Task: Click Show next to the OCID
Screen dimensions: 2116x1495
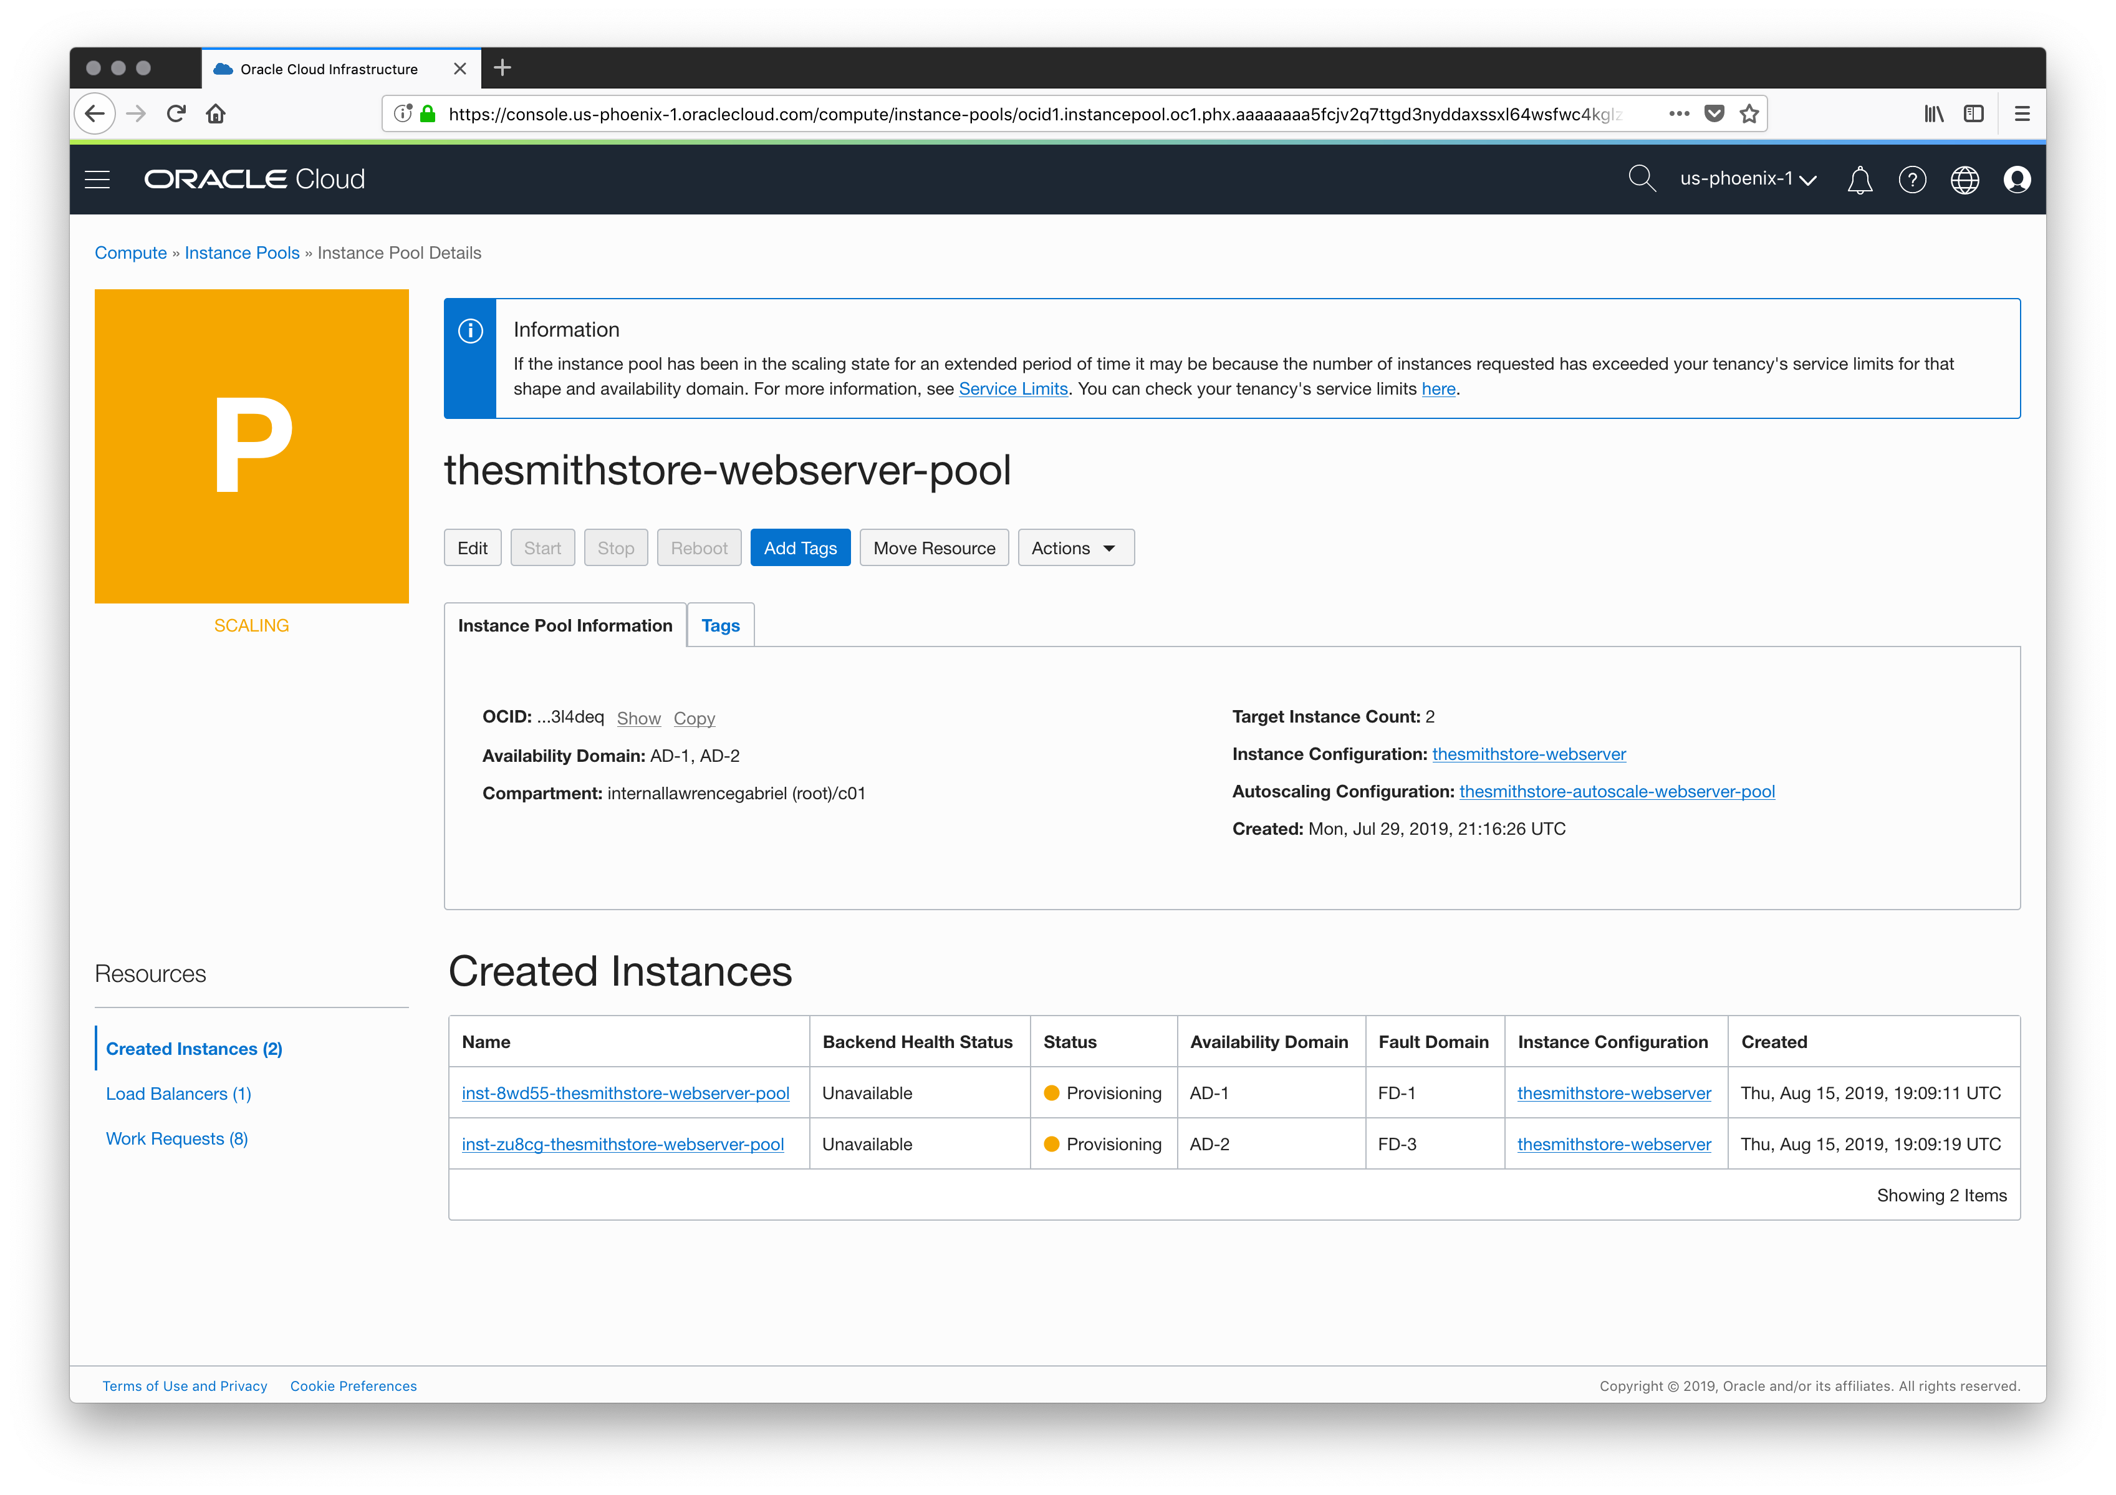Action: tap(638, 719)
